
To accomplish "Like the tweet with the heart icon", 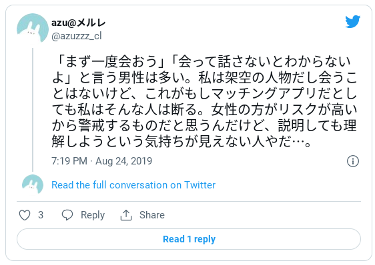I will click(25, 215).
